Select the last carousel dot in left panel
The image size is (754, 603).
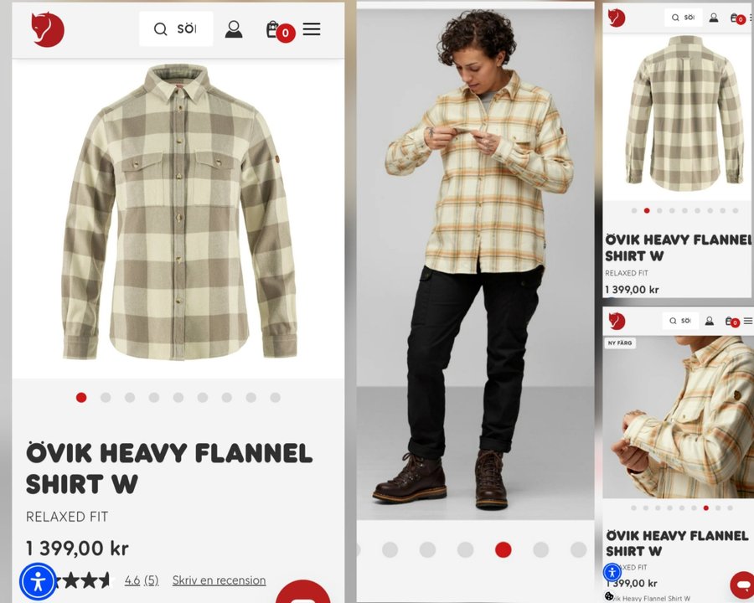[x=275, y=397]
